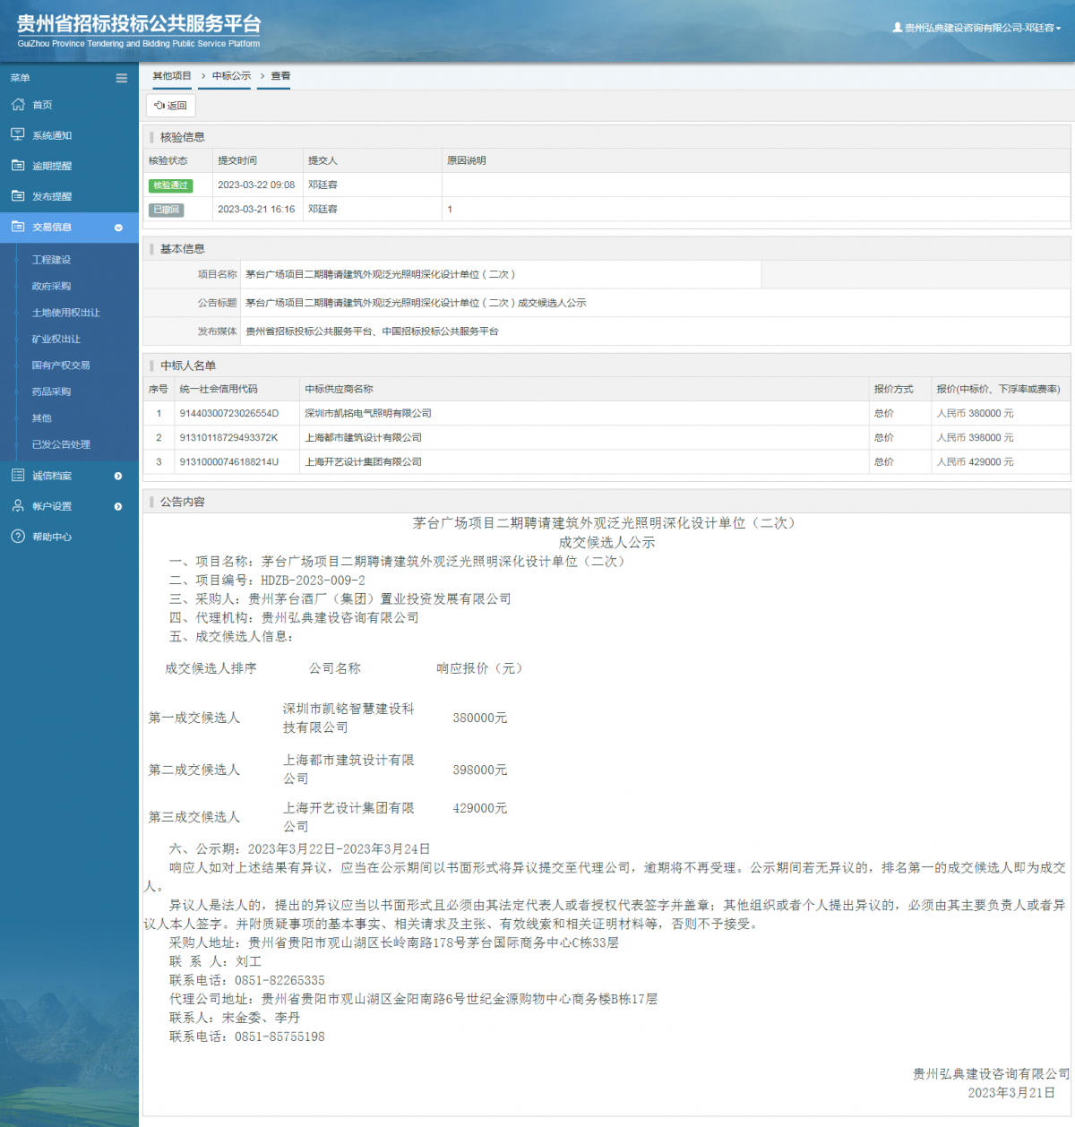Click supplier 上海开艺设计集团有限公司 in table

pyautogui.click(x=364, y=462)
